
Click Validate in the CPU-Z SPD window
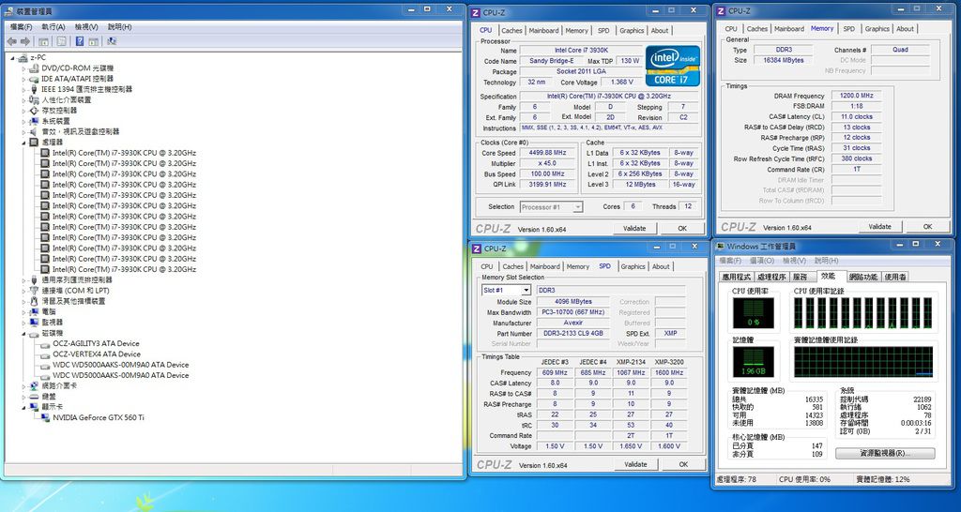coord(635,464)
